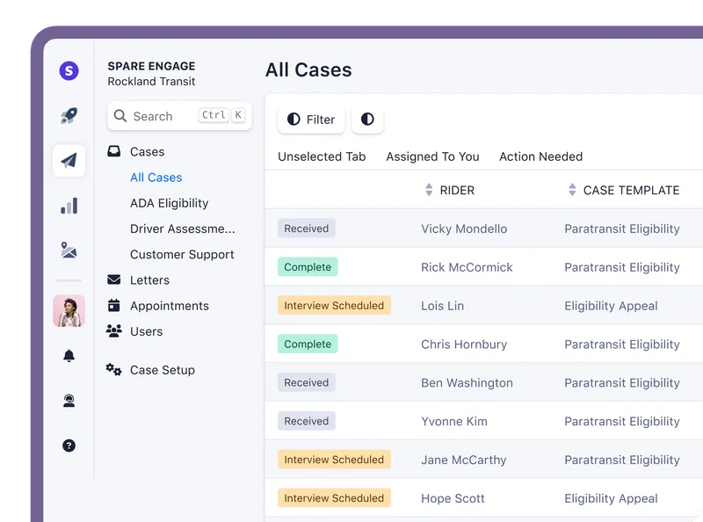Screen dimensions: 703x522
Task: Open Case Setup settings
Action: click(162, 370)
